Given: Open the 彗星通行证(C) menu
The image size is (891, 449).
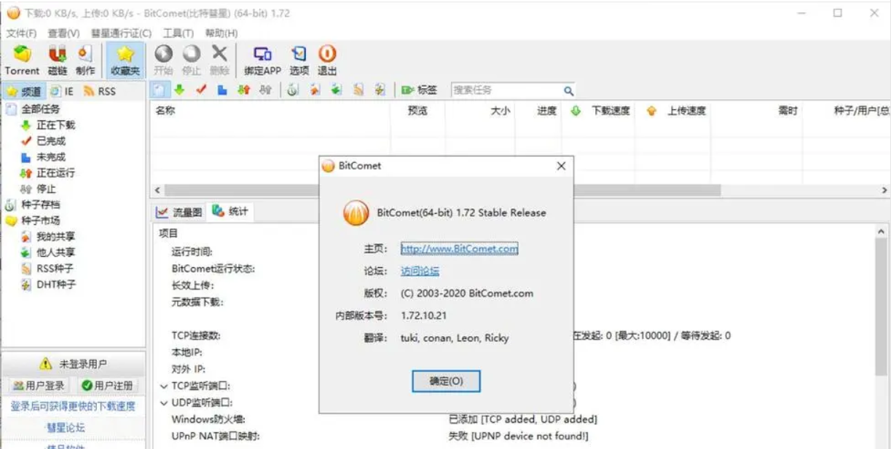Looking at the screenshot, I should coord(121,33).
